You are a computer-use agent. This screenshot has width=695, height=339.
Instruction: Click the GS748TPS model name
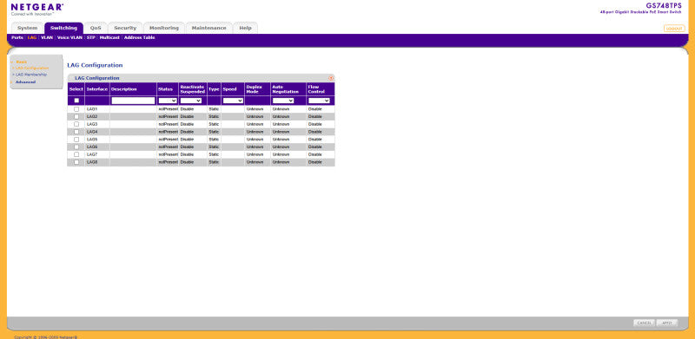coord(664,6)
